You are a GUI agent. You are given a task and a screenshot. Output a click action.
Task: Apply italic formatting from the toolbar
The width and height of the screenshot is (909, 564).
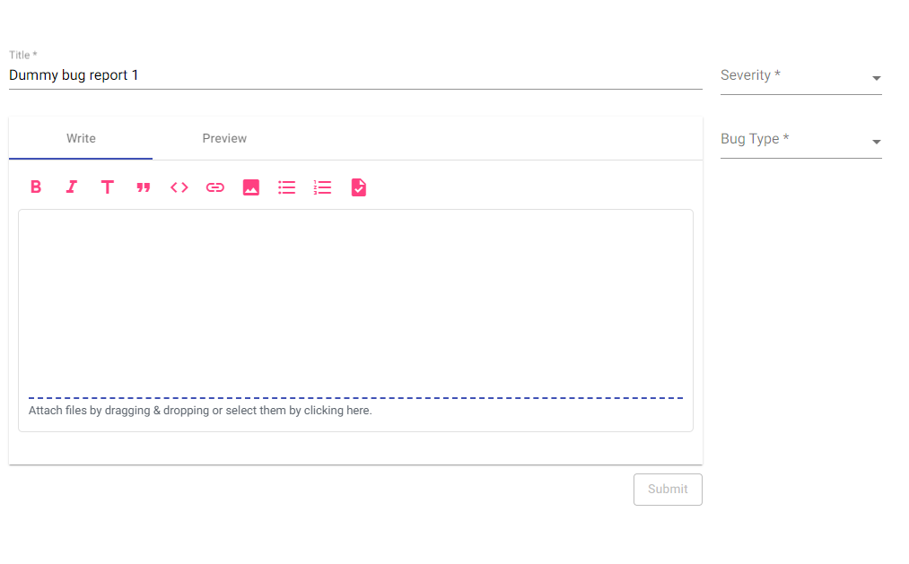pos(71,187)
